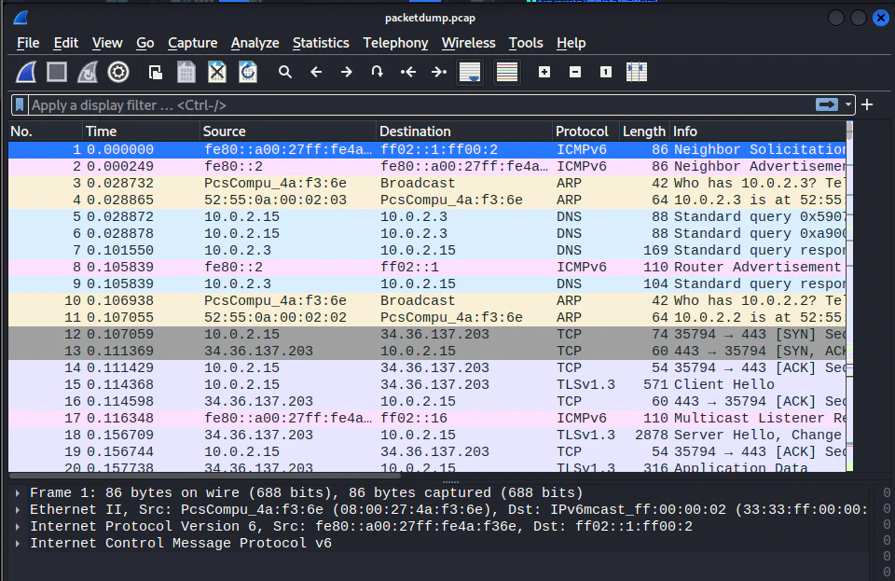895x581 pixels.
Task: Go forward in packet history arrow
Action: (x=347, y=72)
